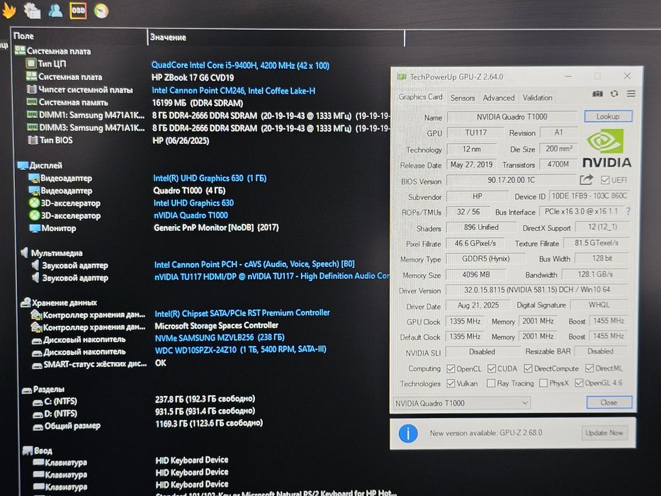661x496 pixels.
Task: Click the Lookup button
Action: point(608,116)
